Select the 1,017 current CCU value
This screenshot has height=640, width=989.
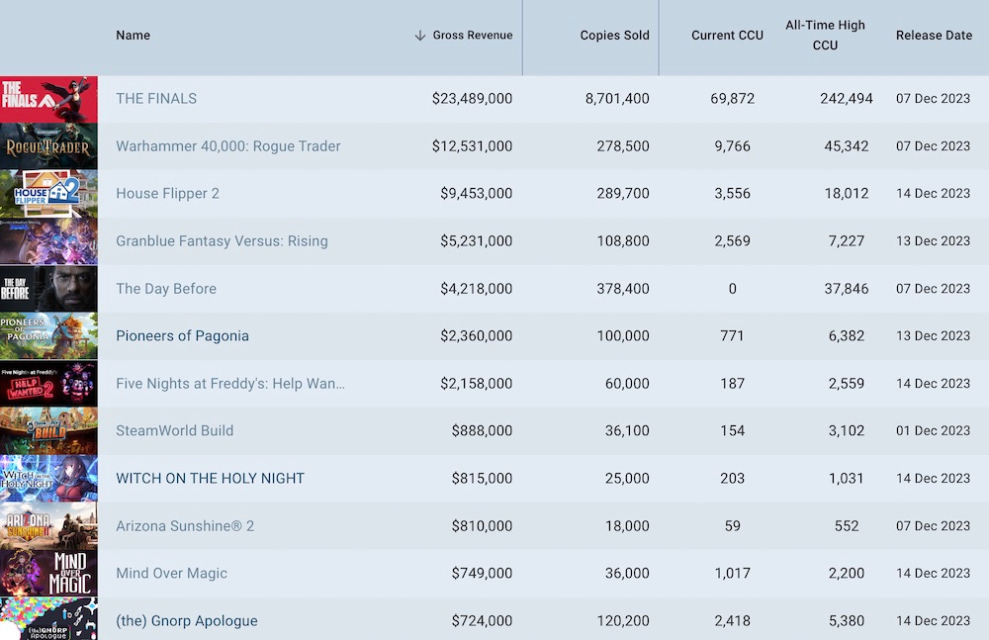732,573
